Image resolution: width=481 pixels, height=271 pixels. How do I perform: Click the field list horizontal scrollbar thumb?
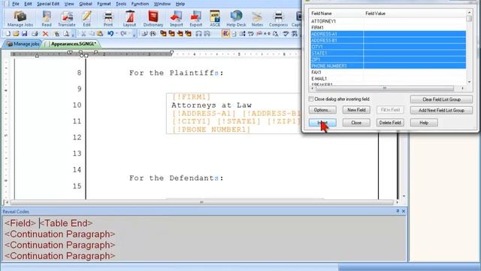tap(384, 88)
